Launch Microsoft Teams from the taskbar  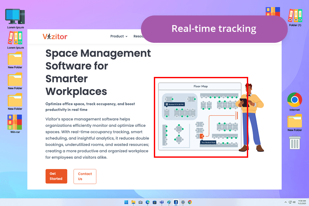tap(162, 202)
